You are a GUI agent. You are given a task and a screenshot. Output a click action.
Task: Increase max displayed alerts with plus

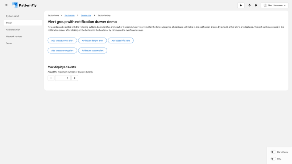pyautogui.click(x=75, y=78)
